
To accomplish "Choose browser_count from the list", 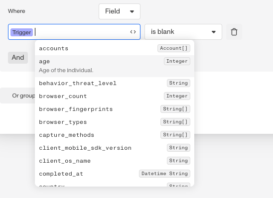I will point(115,96).
